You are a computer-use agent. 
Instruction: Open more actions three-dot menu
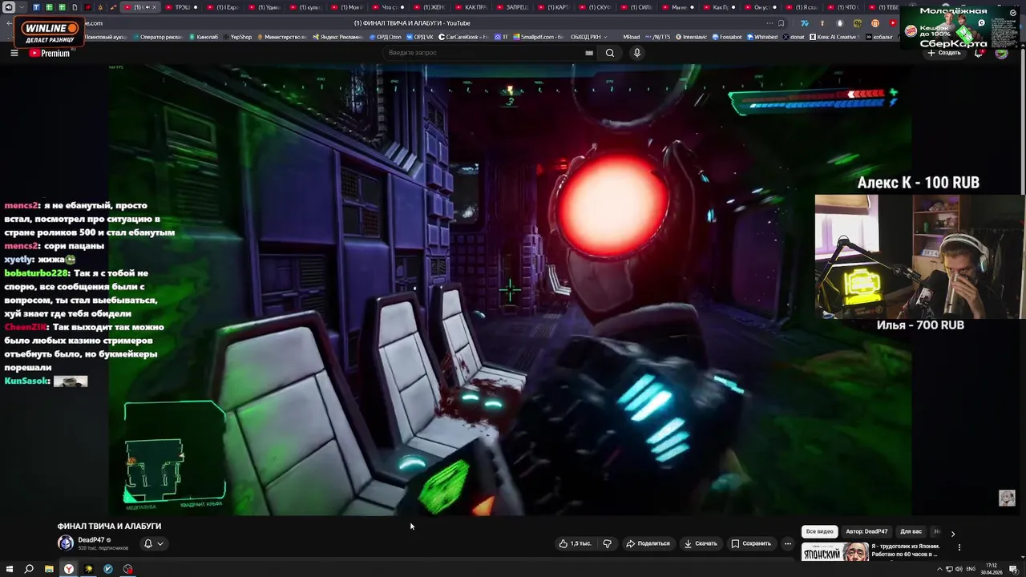[787, 543]
